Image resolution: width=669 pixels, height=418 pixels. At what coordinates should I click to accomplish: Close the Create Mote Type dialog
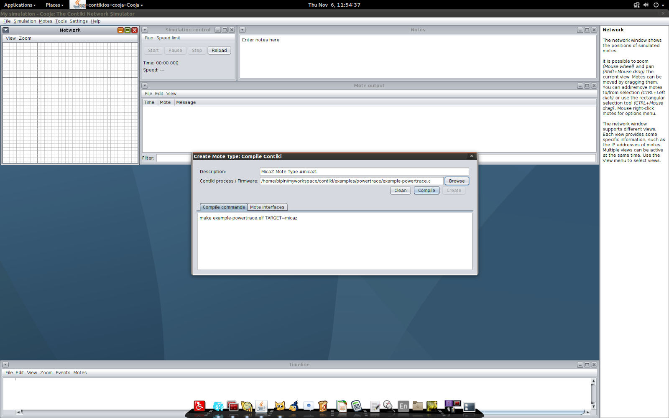(x=472, y=156)
